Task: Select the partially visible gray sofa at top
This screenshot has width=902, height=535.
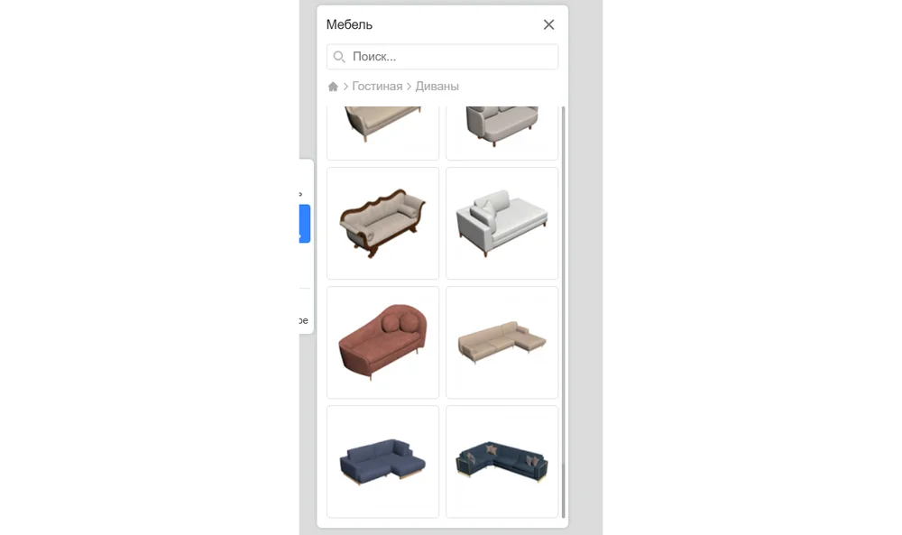Action: click(x=502, y=133)
